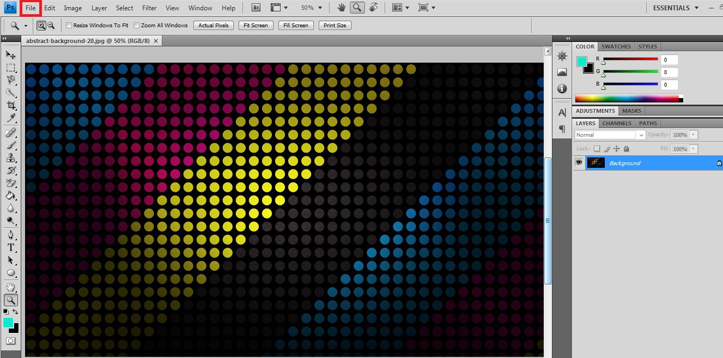Viewport: 723px width, 358px height.
Task: Select the Magic Wand tool
Action: [11, 93]
